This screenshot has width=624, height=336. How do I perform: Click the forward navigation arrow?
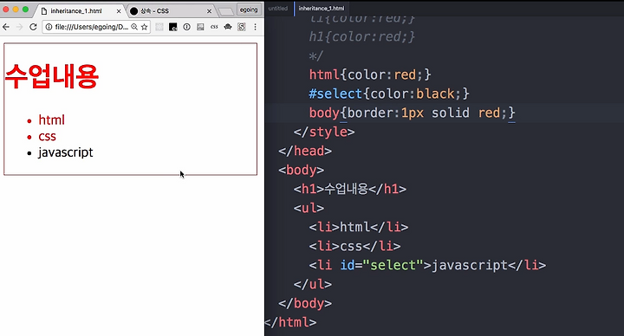pos(19,27)
